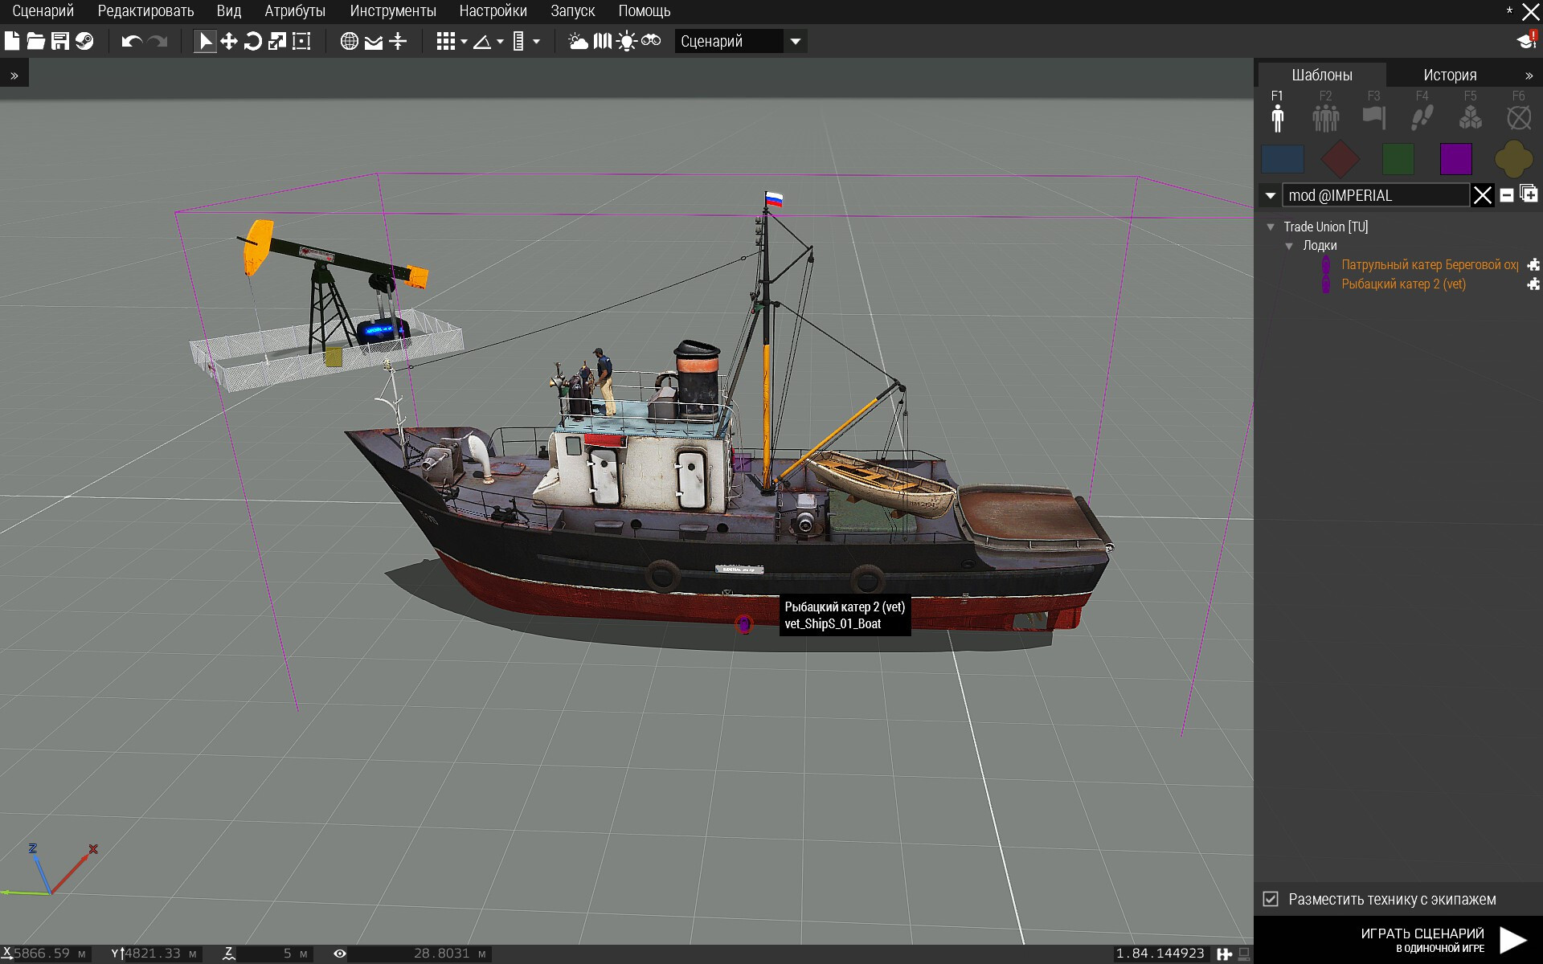Screen dimensions: 1543x964
Task: Click the Steam Workshop publish icon
Action: click(x=84, y=42)
